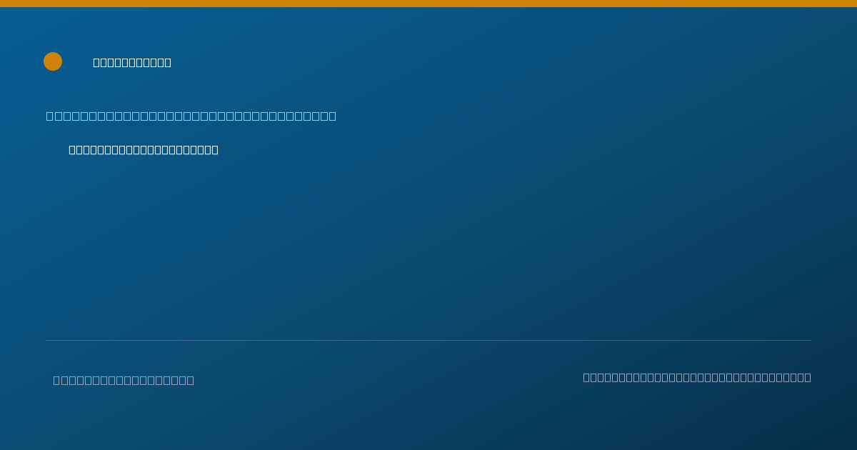Click the orange bar across the top
Image resolution: width=857 pixels, height=450 pixels.
tap(428, 4)
